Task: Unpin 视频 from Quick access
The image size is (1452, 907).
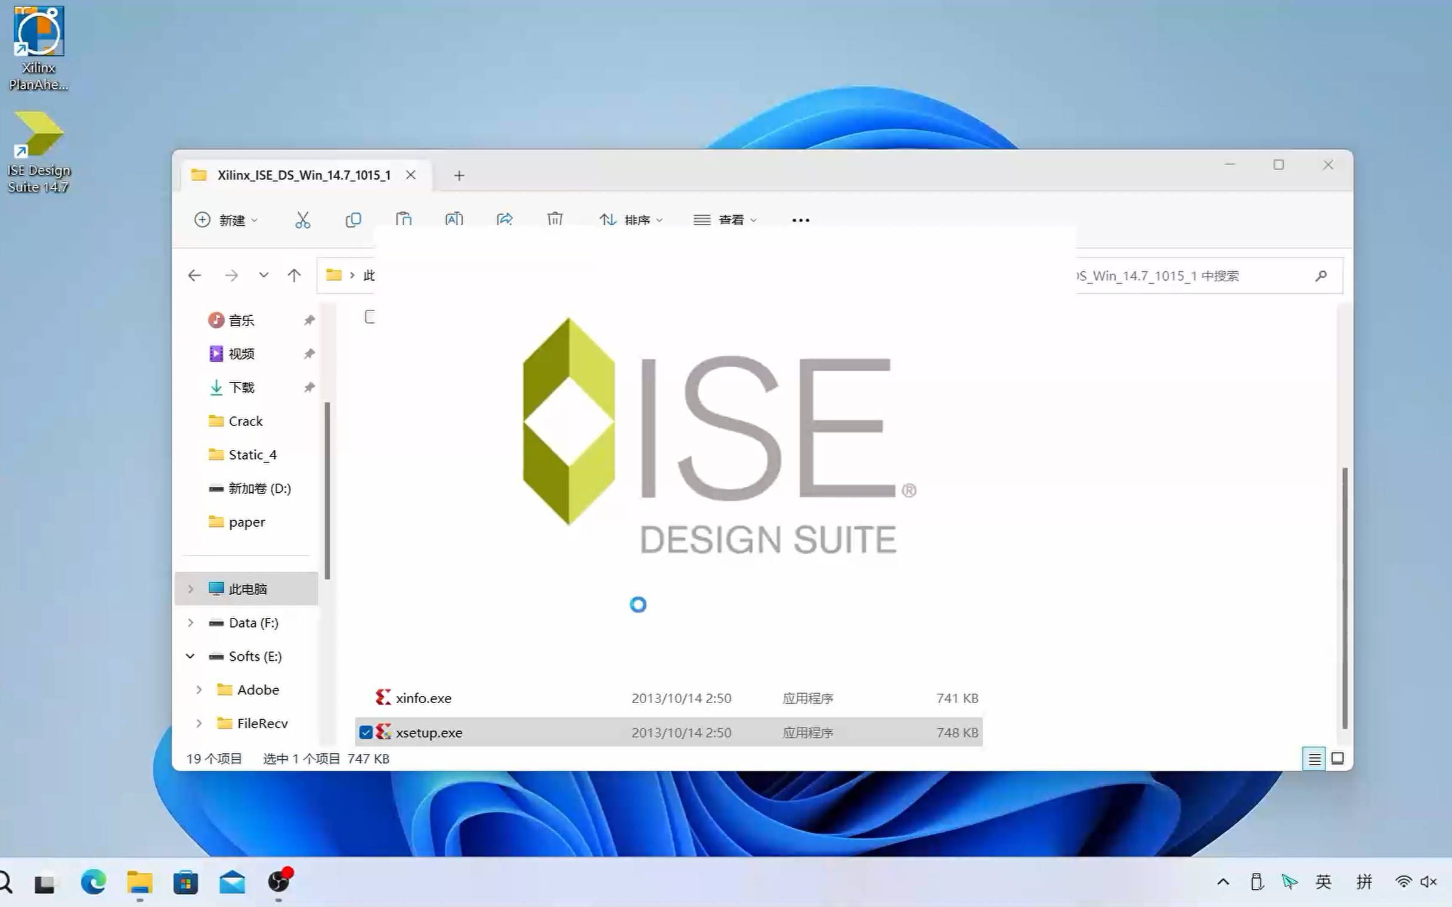Action: tap(308, 354)
